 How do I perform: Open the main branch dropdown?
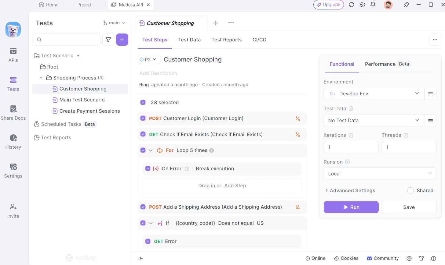coord(114,23)
